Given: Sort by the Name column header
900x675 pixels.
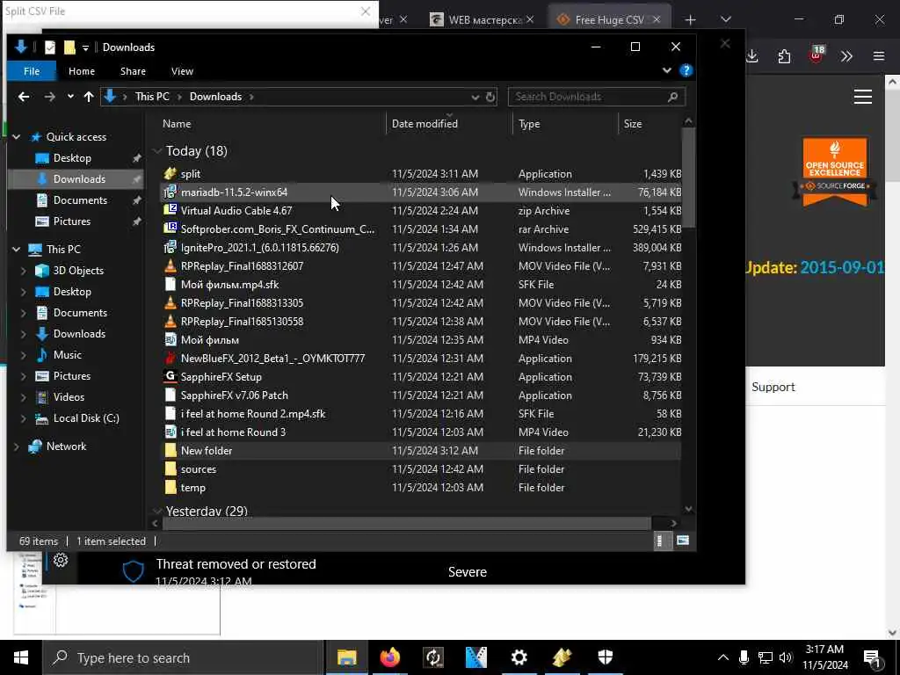Looking at the screenshot, I should 177,124.
